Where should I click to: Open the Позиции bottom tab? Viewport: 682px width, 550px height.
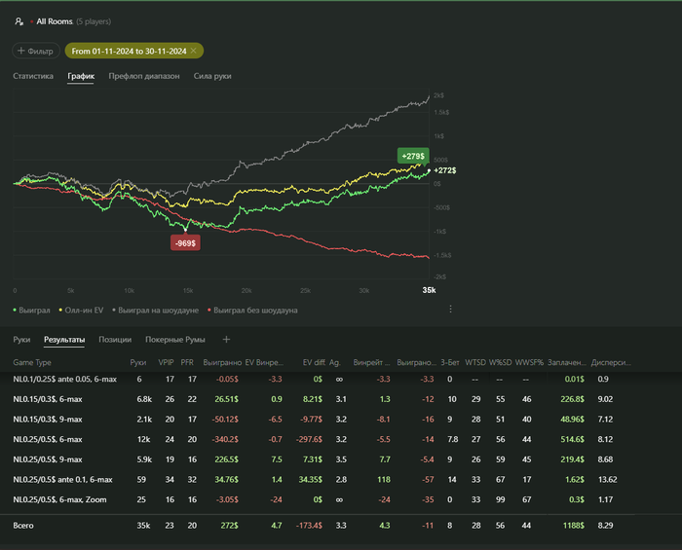115,340
